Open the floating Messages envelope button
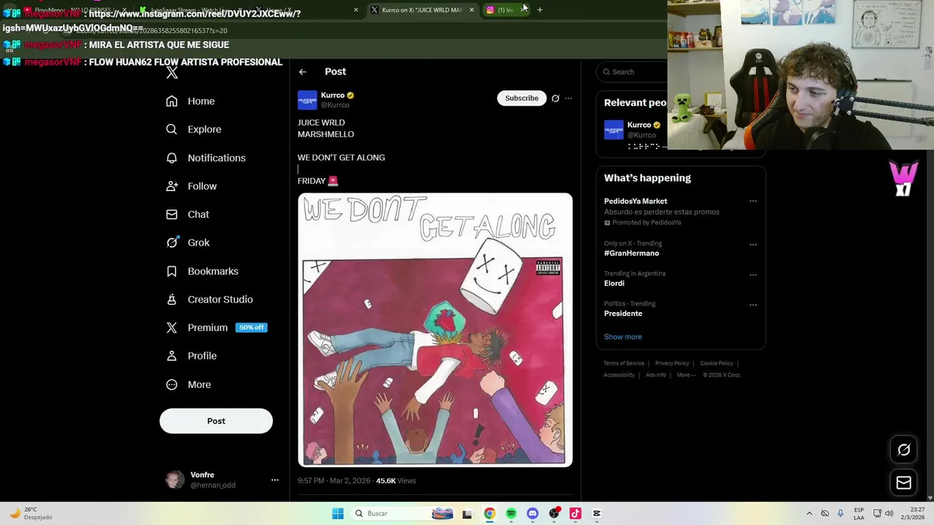Screen dimensions: 934x525 tap(903, 483)
